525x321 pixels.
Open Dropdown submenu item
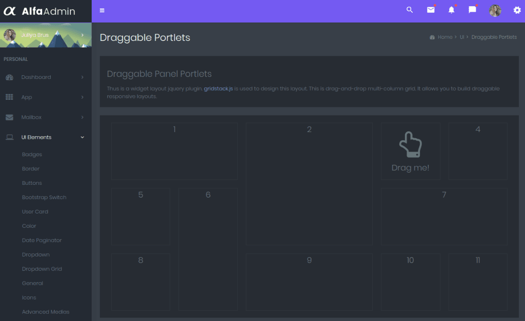click(x=35, y=255)
